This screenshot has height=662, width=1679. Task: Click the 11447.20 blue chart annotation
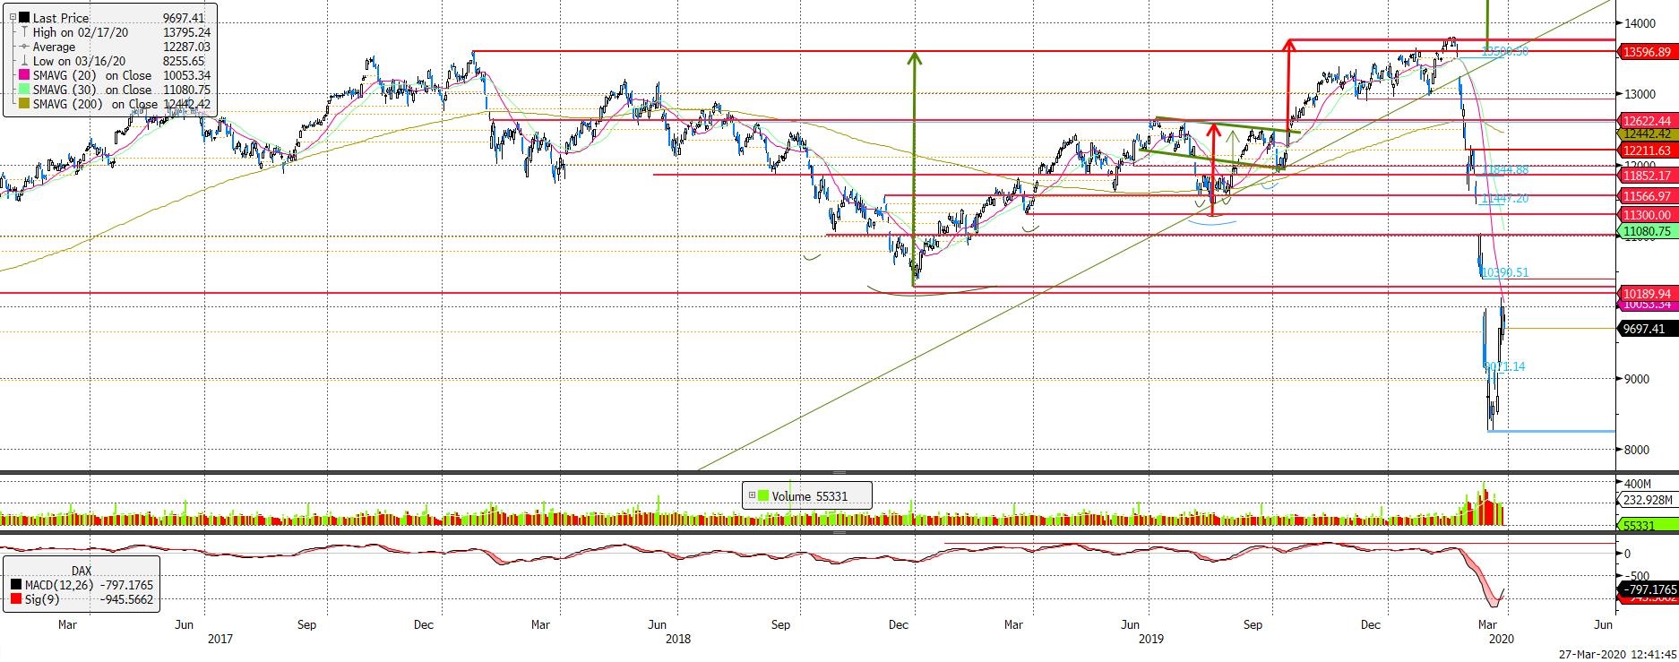click(1506, 199)
